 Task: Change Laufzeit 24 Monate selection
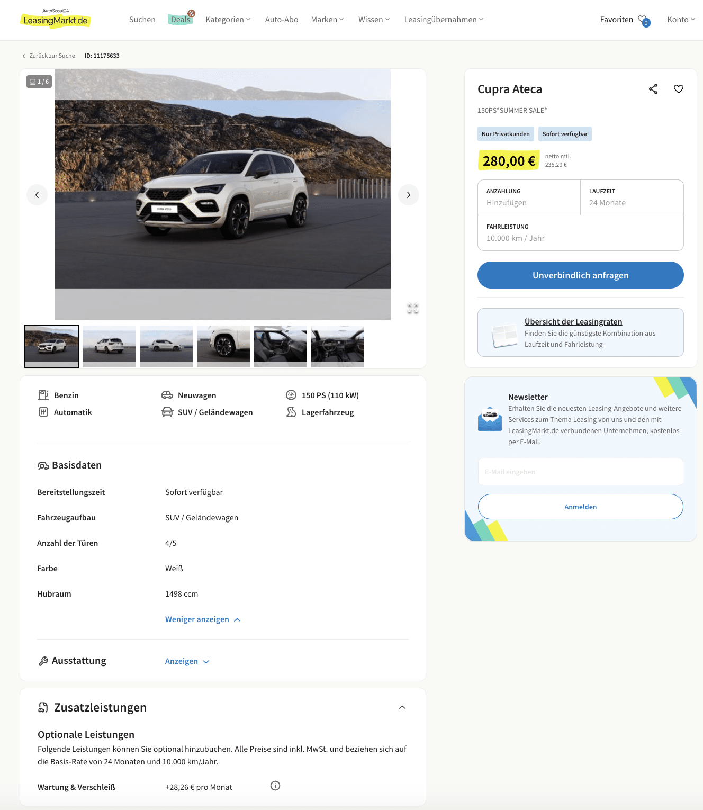(x=632, y=197)
